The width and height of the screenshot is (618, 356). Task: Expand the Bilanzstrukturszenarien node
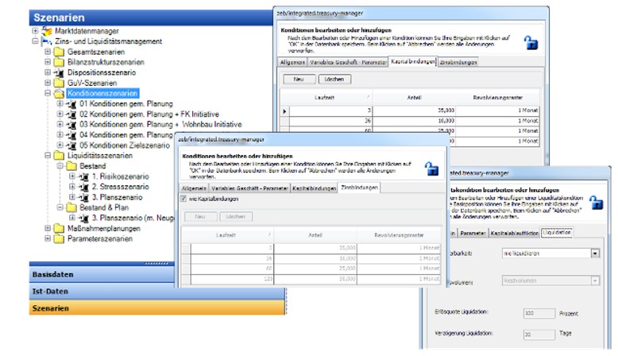tap(48, 62)
